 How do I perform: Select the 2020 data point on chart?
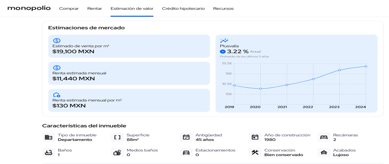(x=261, y=89)
